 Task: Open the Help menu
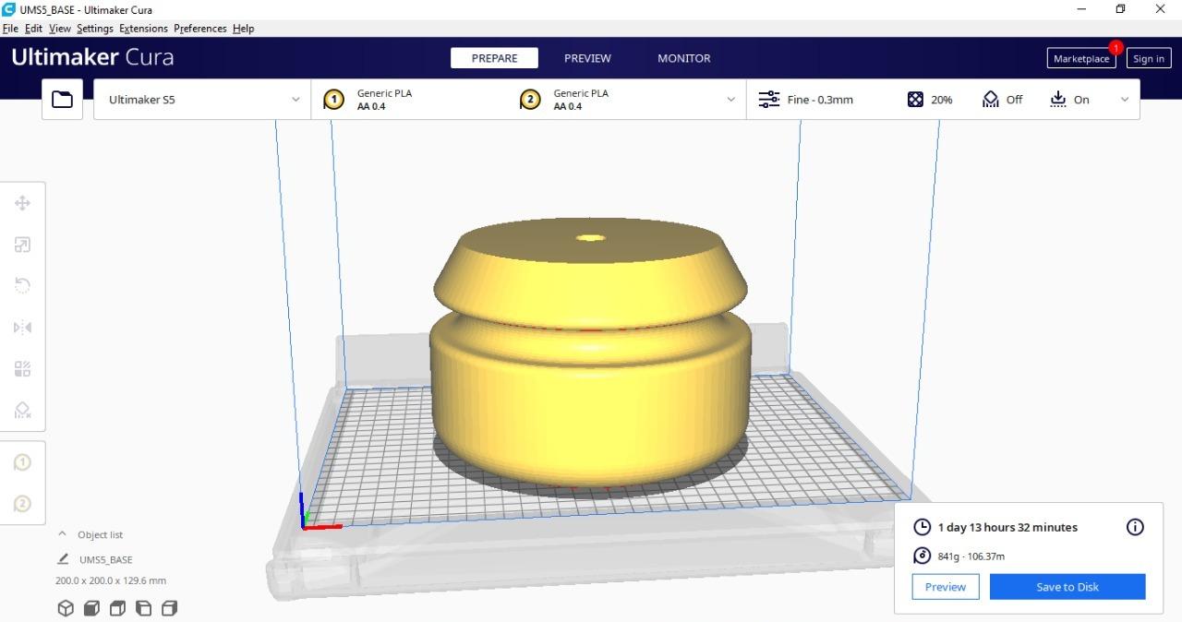pyautogui.click(x=243, y=29)
